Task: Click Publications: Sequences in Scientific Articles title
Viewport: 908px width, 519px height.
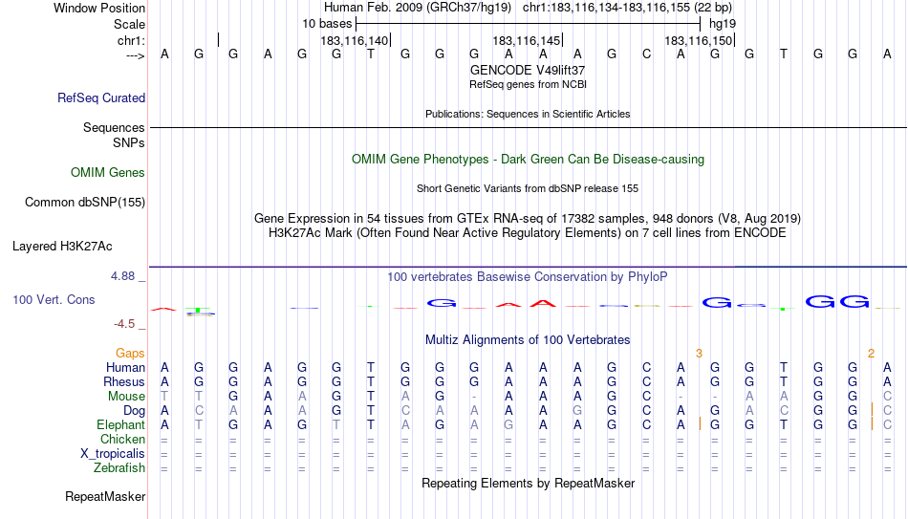Action: (528, 114)
